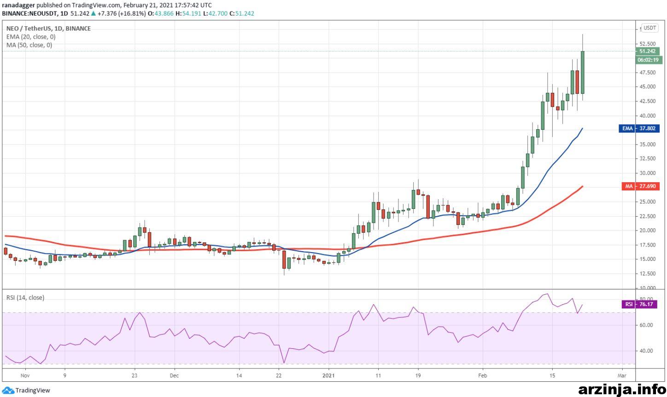Image resolution: width=667 pixels, height=397 pixels.
Task: Click the 15.000 price axis label
Action: coord(648,259)
